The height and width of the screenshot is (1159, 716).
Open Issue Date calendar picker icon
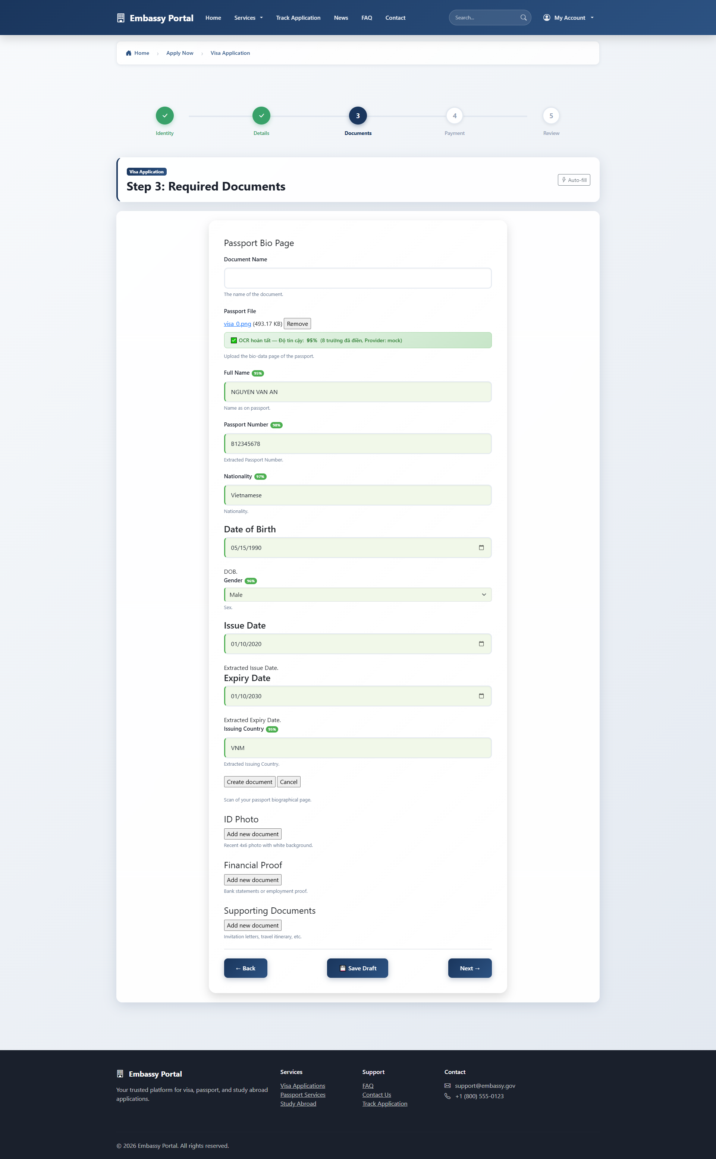click(481, 644)
